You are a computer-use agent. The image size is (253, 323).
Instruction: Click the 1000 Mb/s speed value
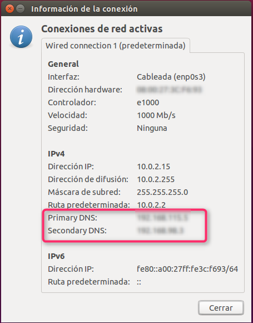click(x=156, y=115)
